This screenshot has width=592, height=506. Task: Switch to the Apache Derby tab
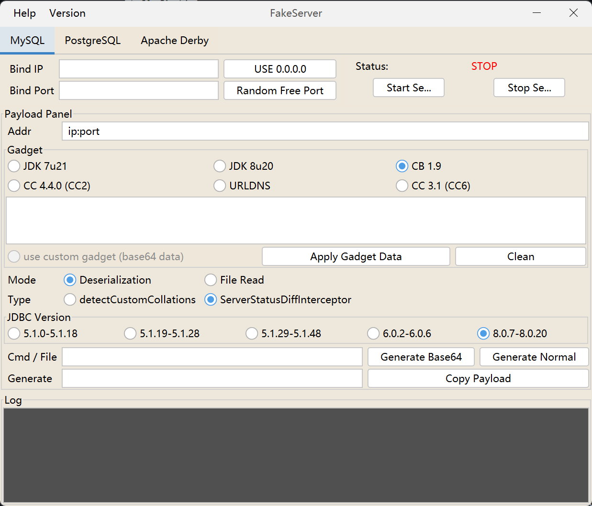click(x=175, y=41)
